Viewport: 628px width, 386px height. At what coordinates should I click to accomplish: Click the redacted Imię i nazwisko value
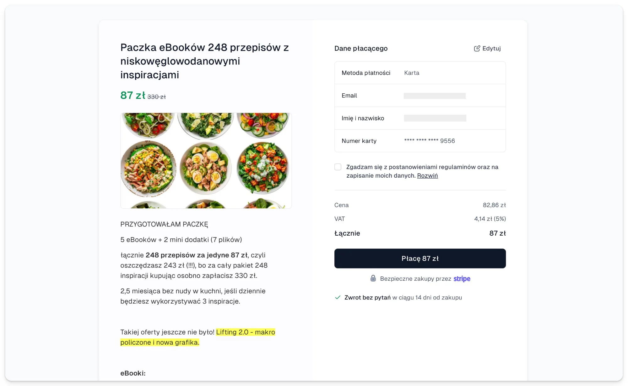pyautogui.click(x=435, y=118)
